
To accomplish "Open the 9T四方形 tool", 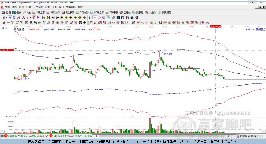I will [x=97, y=12].
